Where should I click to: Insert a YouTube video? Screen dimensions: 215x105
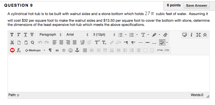click(12, 50)
